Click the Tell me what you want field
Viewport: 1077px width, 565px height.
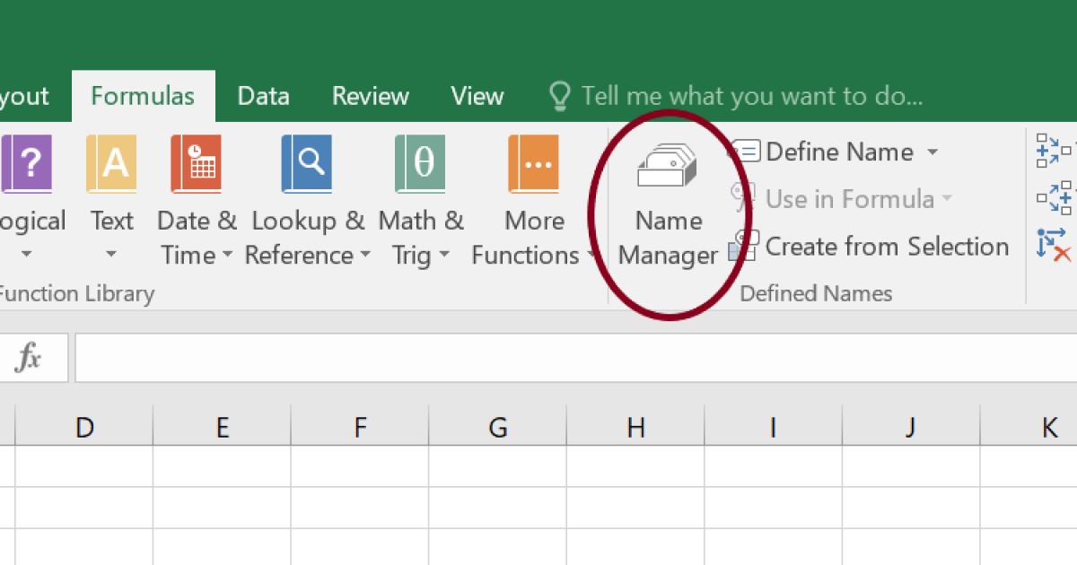(x=752, y=95)
